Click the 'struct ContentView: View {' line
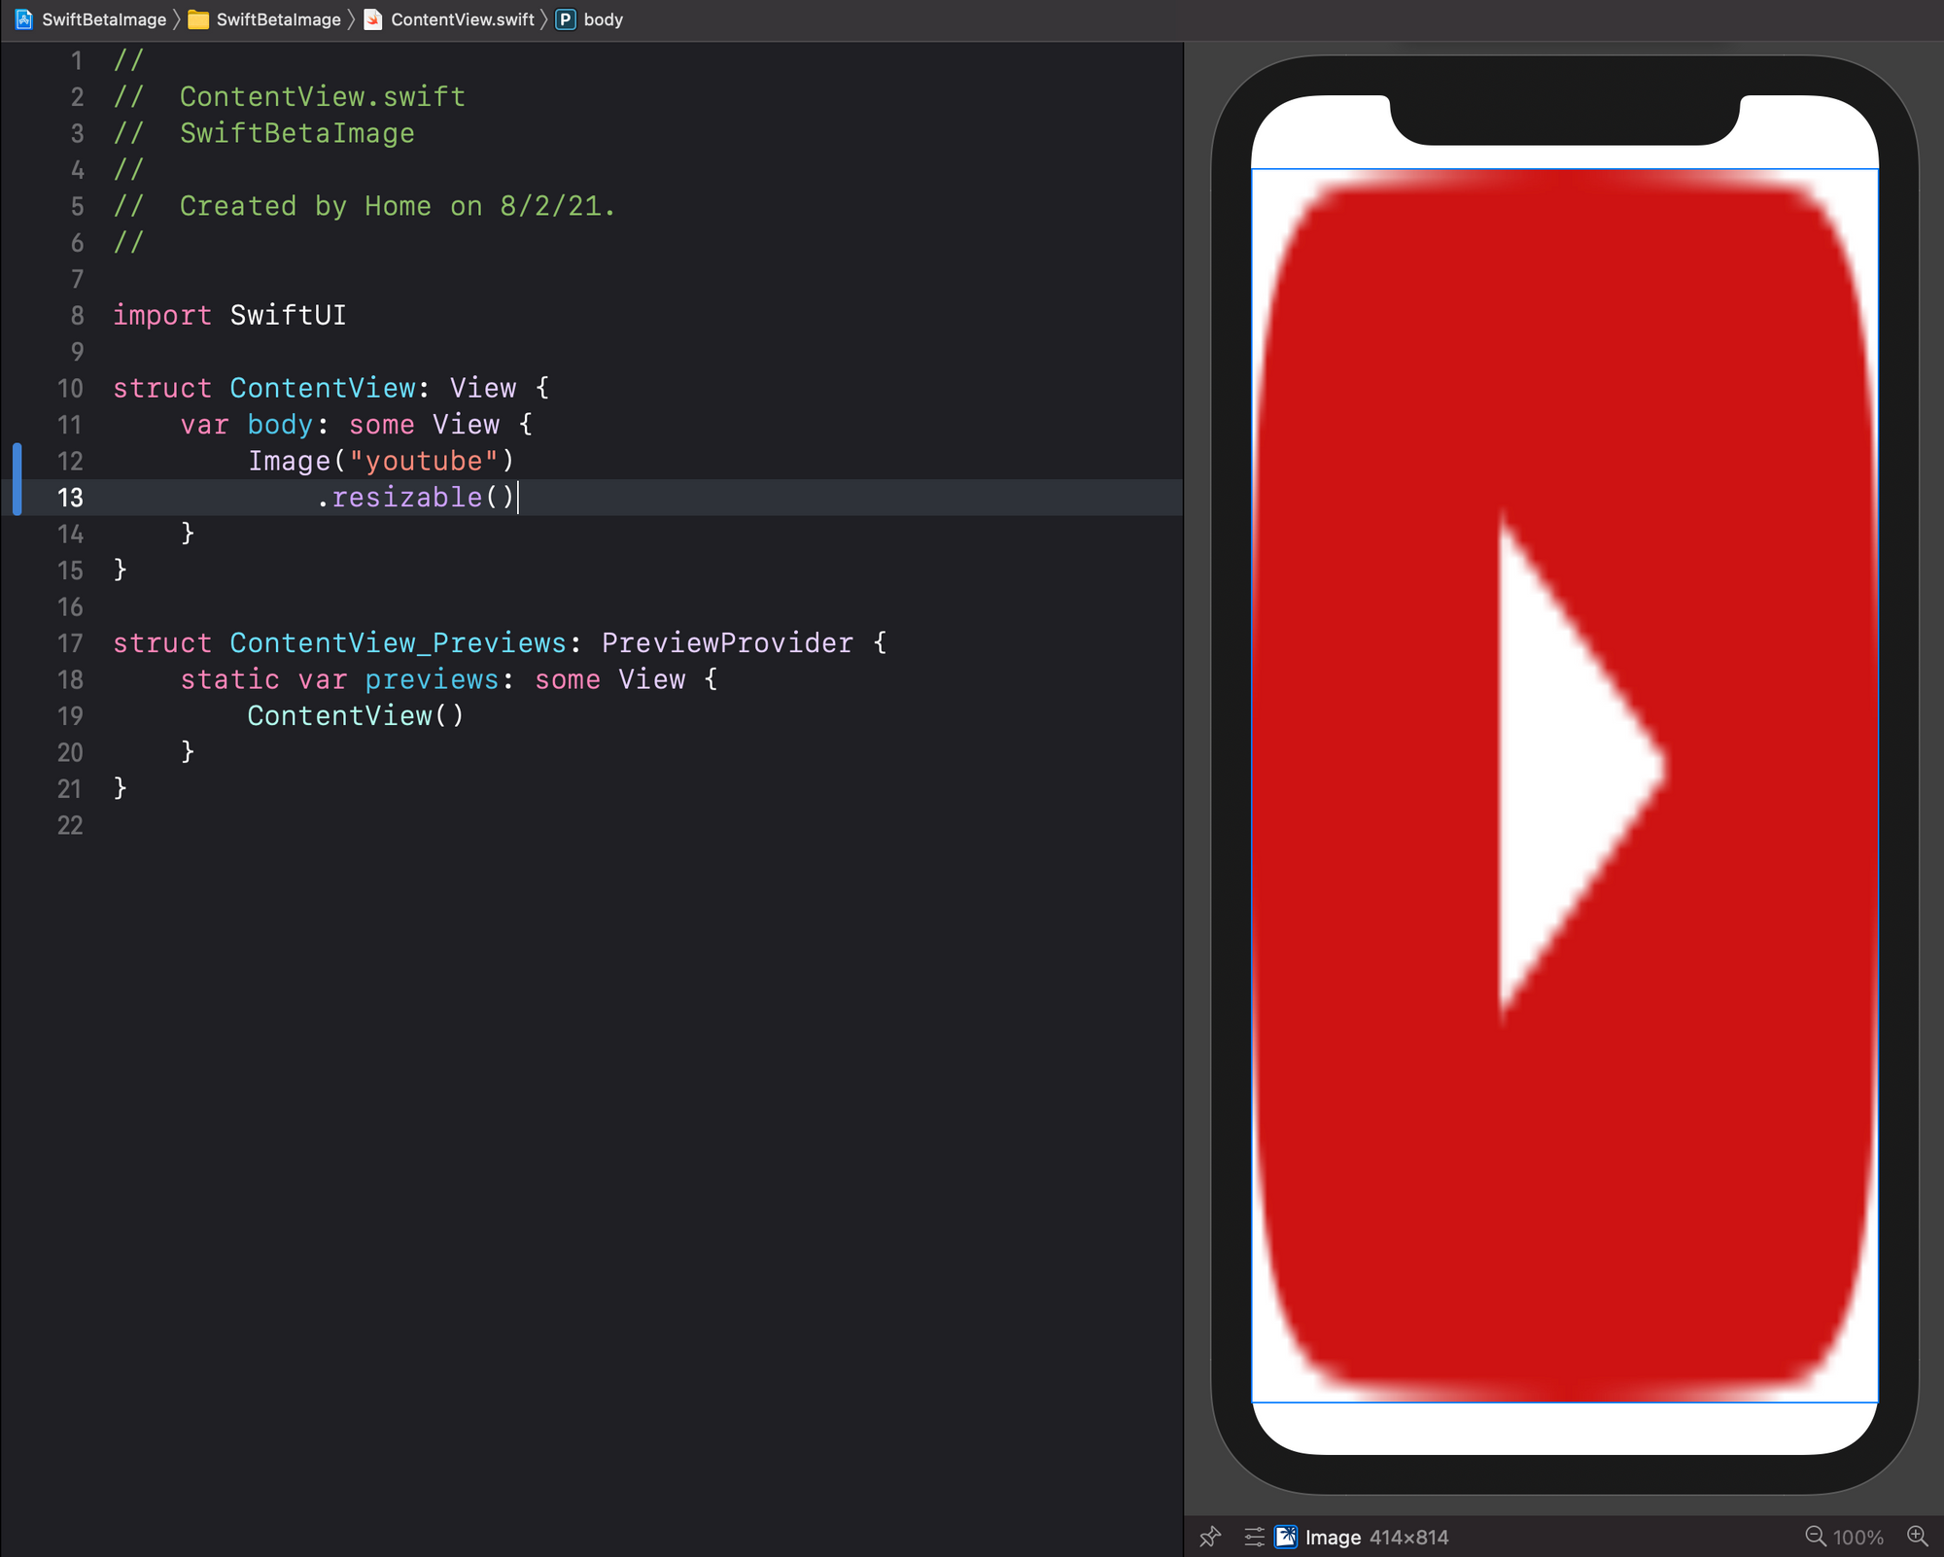Viewport: 1944px width, 1557px height. [x=331, y=388]
